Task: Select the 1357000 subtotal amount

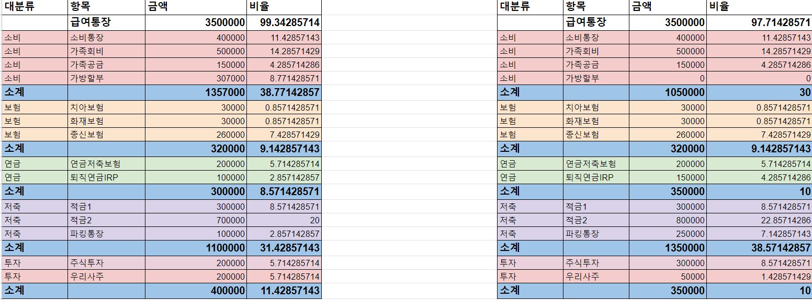Action: [196, 93]
